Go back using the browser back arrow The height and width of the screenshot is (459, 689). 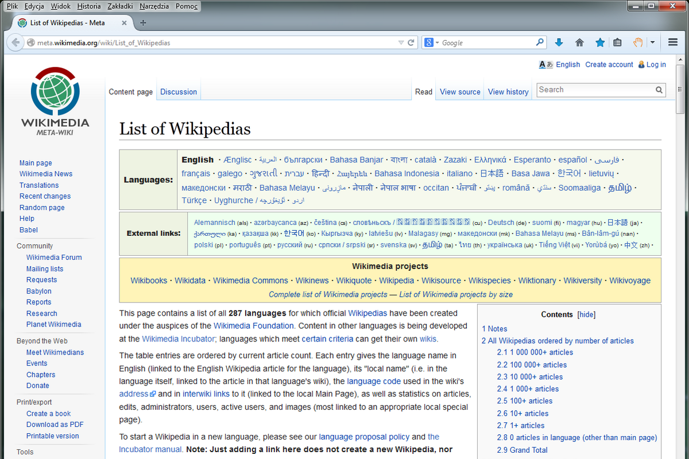(16, 42)
